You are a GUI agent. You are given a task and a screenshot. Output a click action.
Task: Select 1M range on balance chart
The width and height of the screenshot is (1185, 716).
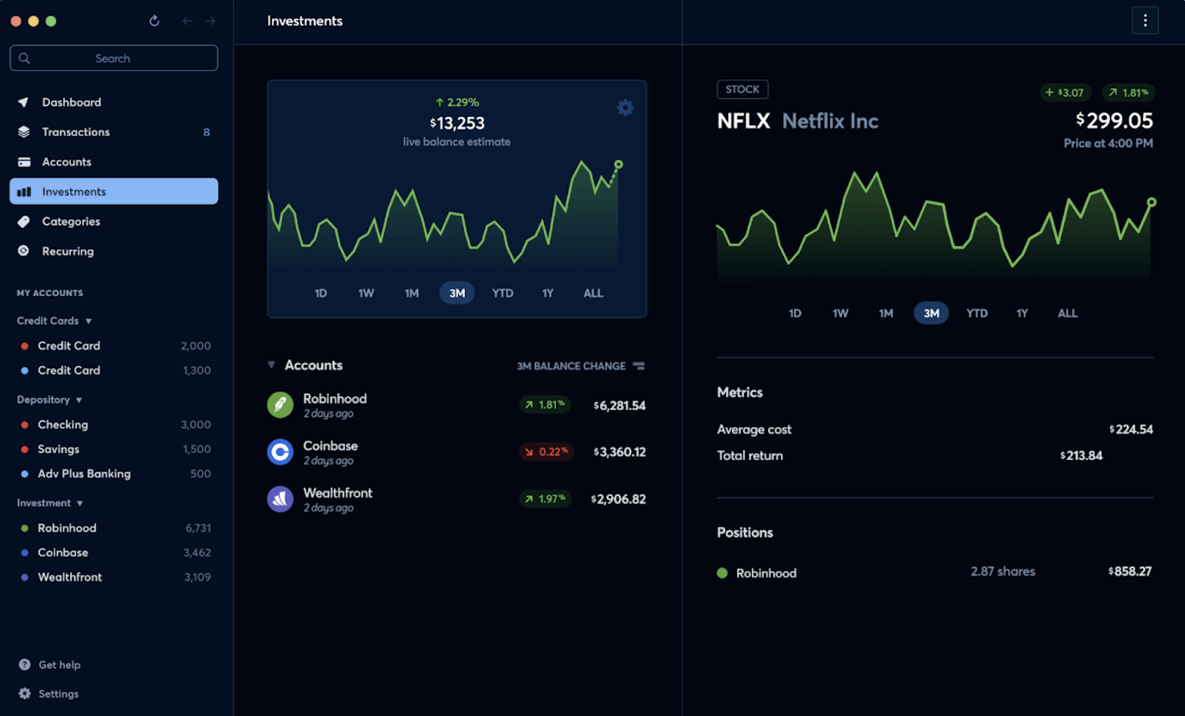(412, 293)
